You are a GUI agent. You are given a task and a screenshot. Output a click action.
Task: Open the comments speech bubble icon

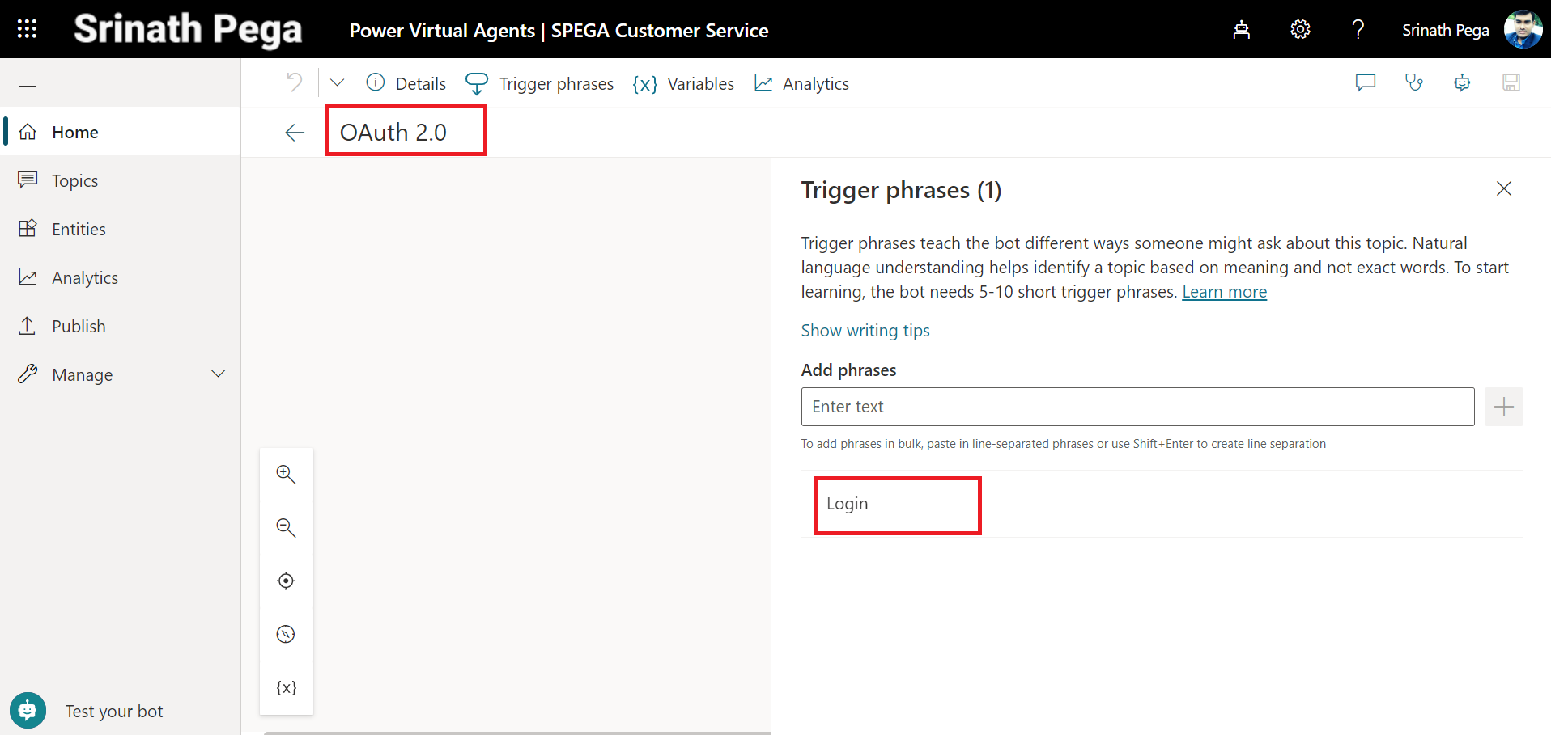point(1365,82)
